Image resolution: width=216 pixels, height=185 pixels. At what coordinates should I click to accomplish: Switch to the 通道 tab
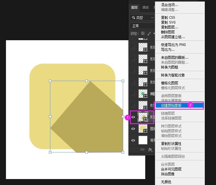click(x=145, y=7)
